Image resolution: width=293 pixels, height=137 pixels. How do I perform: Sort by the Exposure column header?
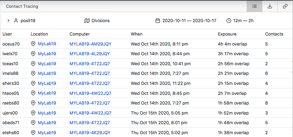click(x=227, y=34)
